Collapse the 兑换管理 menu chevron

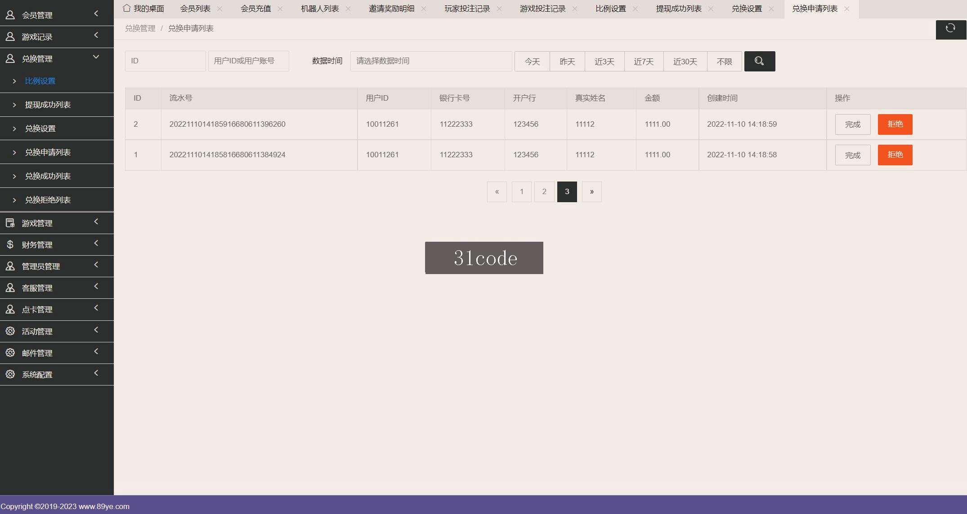[96, 57]
